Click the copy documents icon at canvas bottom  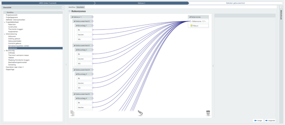click(x=72, y=113)
